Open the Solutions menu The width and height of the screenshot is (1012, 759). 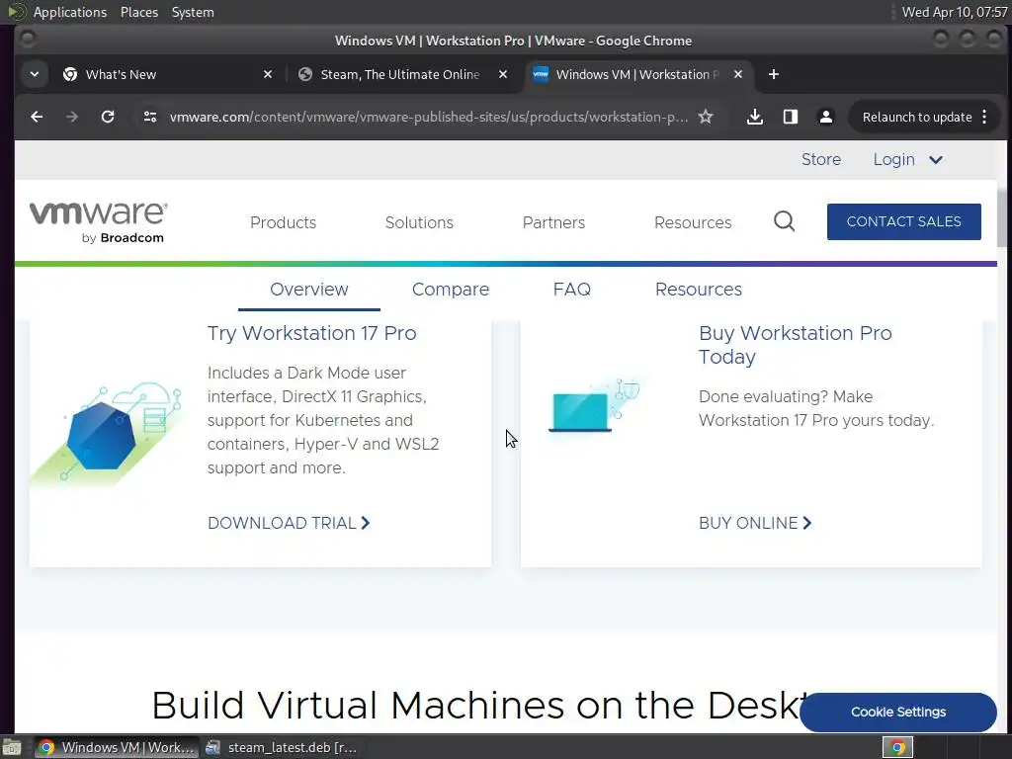click(419, 222)
